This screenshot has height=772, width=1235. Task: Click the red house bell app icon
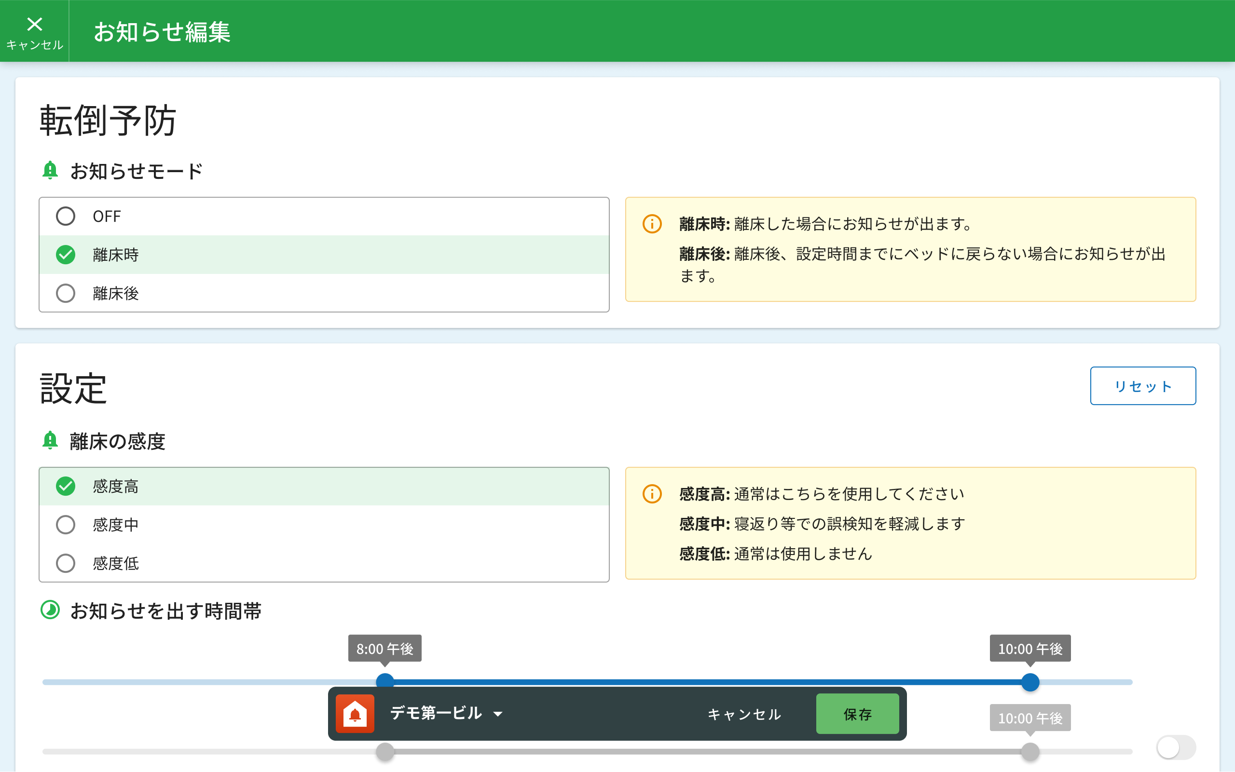pos(355,713)
